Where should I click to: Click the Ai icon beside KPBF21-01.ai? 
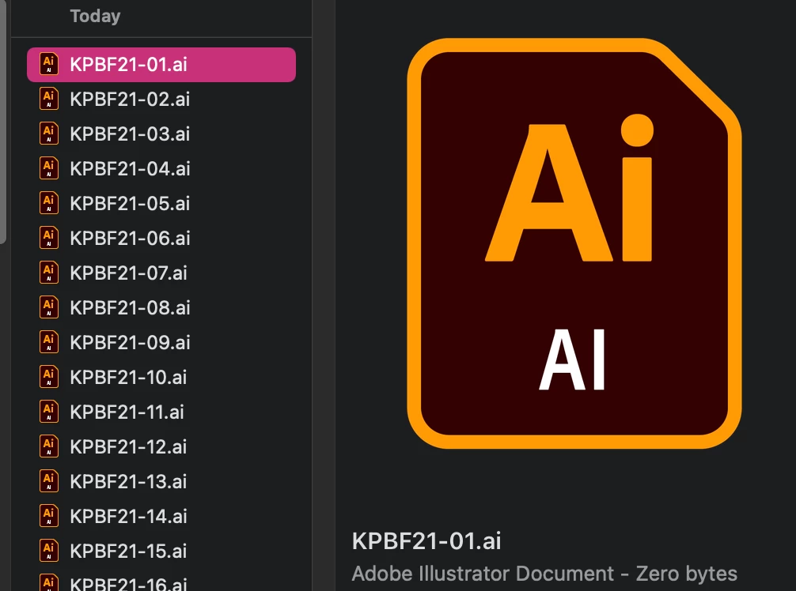tap(49, 64)
